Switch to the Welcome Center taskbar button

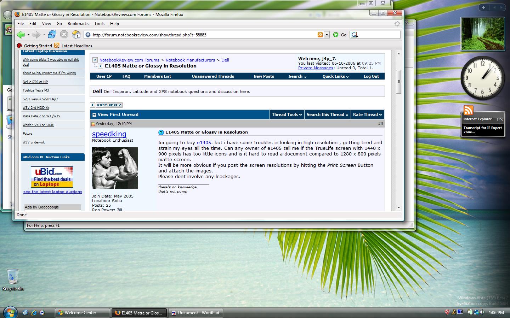[82, 313]
